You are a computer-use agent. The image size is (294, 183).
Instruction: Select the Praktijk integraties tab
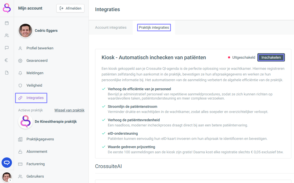pos(154,27)
